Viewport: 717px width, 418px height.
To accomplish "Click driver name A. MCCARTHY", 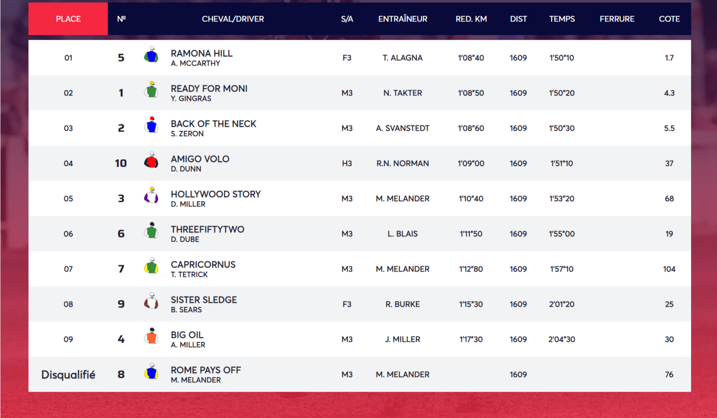I will pos(195,63).
